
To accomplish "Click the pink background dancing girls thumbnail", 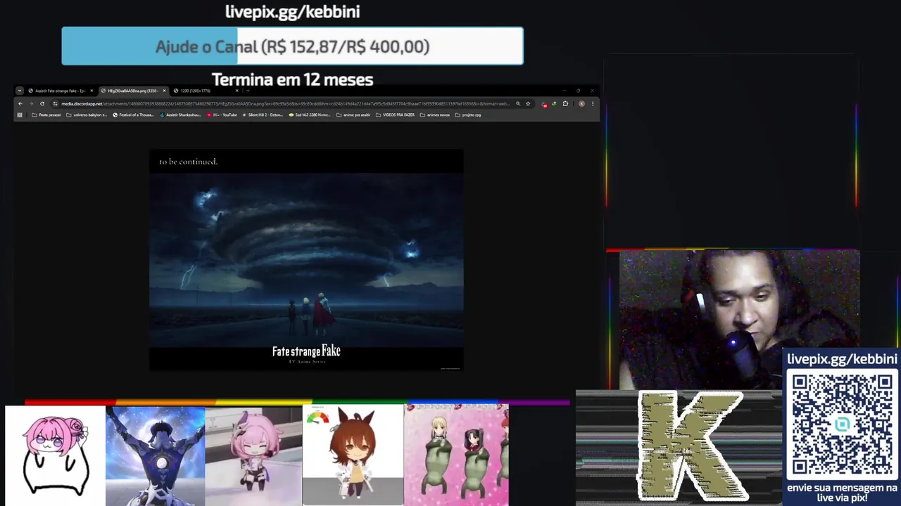I will point(456,455).
